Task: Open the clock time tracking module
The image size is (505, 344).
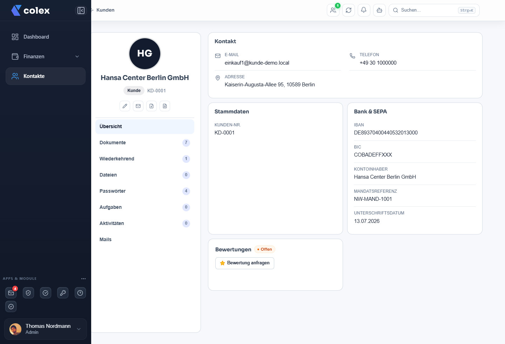Action: point(80,293)
